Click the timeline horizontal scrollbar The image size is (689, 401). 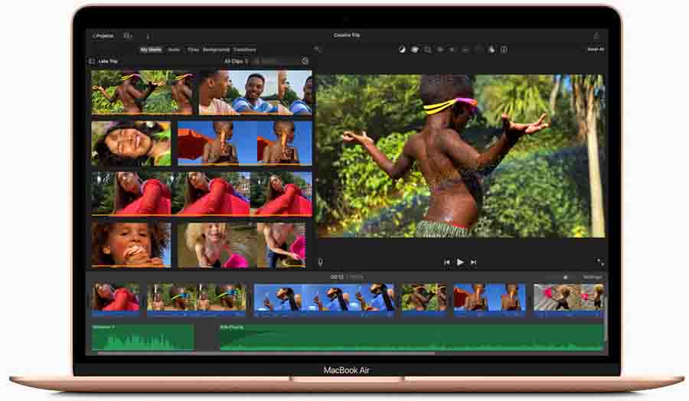click(266, 353)
